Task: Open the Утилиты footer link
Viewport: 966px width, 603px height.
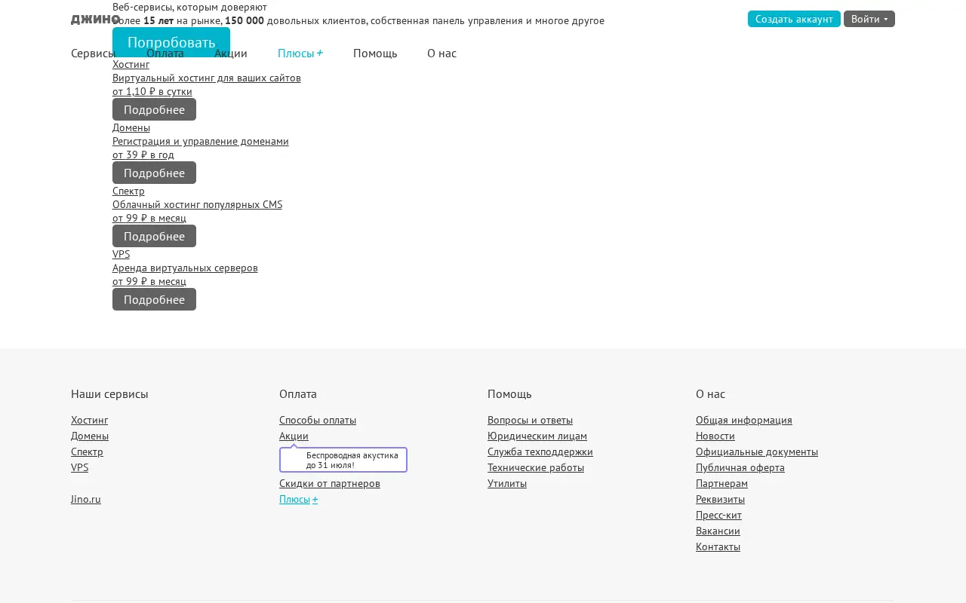Action: click(x=507, y=483)
